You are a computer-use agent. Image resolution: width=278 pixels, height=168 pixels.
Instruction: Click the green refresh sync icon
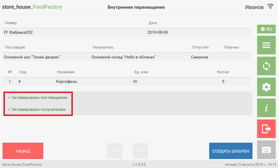[266, 66]
